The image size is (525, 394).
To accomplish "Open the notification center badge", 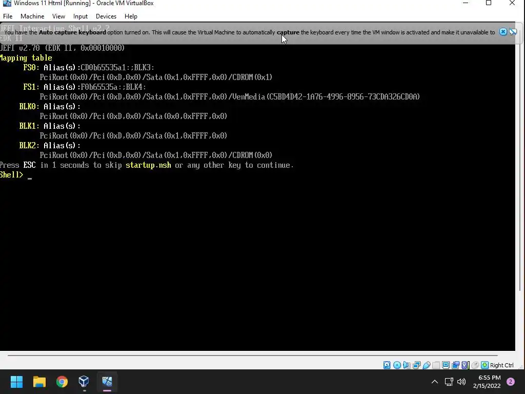I will pos(511,382).
